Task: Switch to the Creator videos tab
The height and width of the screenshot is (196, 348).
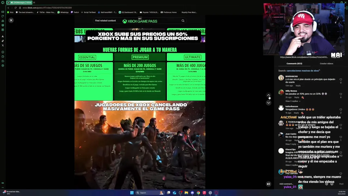Action: [327, 63]
